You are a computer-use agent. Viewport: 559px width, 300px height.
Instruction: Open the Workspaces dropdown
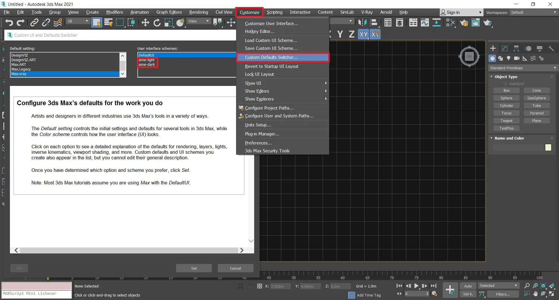pyautogui.click(x=534, y=13)
